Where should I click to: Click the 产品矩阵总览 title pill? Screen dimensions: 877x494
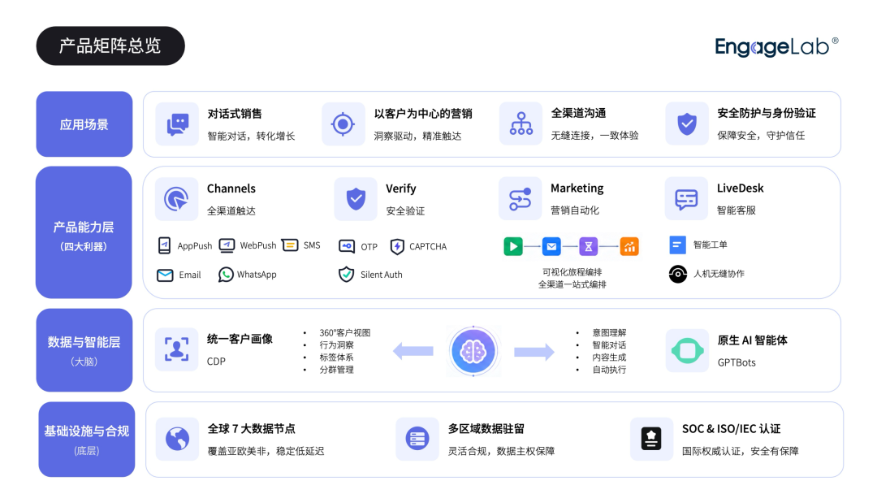110,45
